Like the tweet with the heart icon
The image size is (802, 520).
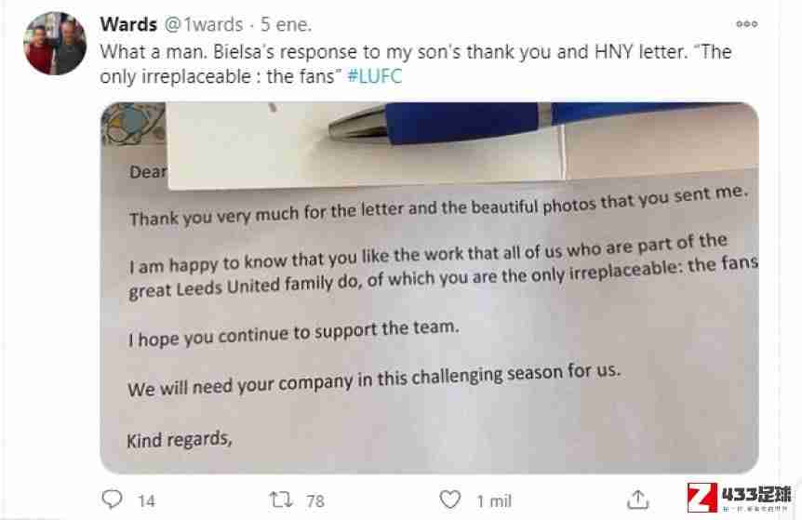(450, 500)
